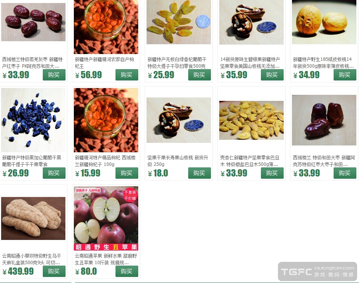View the gastrodia root product photo
The height and width of the screenshot is (283, 359).
click(x=33, y=218)
